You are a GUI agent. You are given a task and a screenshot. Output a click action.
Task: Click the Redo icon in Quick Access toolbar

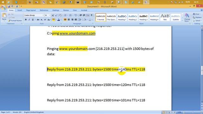tap(17, 6)
